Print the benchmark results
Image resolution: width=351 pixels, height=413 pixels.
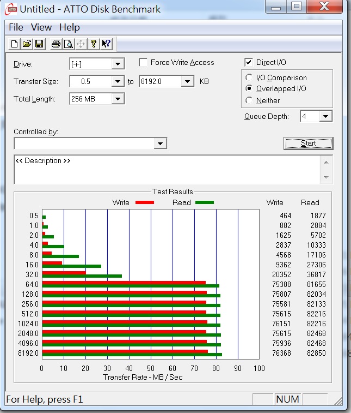[x=56, y=44]
